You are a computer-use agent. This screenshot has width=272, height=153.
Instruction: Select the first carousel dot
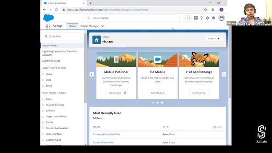tap(153, 103)
